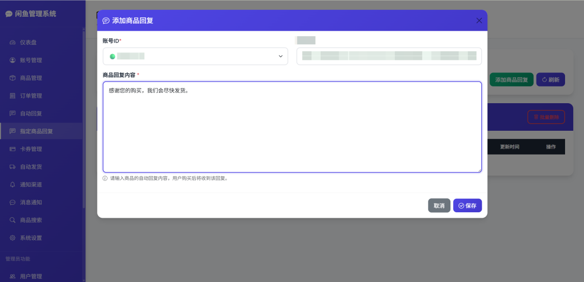This screenshot has width=584, height=282.
Task: Click the bell icon beside 通知渠道
Action: tap(12, 185)
